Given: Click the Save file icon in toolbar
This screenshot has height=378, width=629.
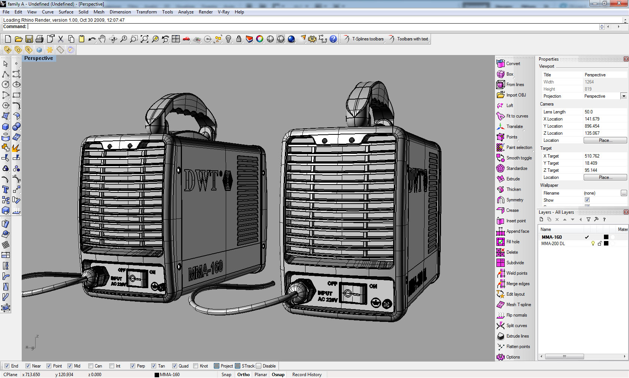Looking at the screenshot, I should pos(29,39).
